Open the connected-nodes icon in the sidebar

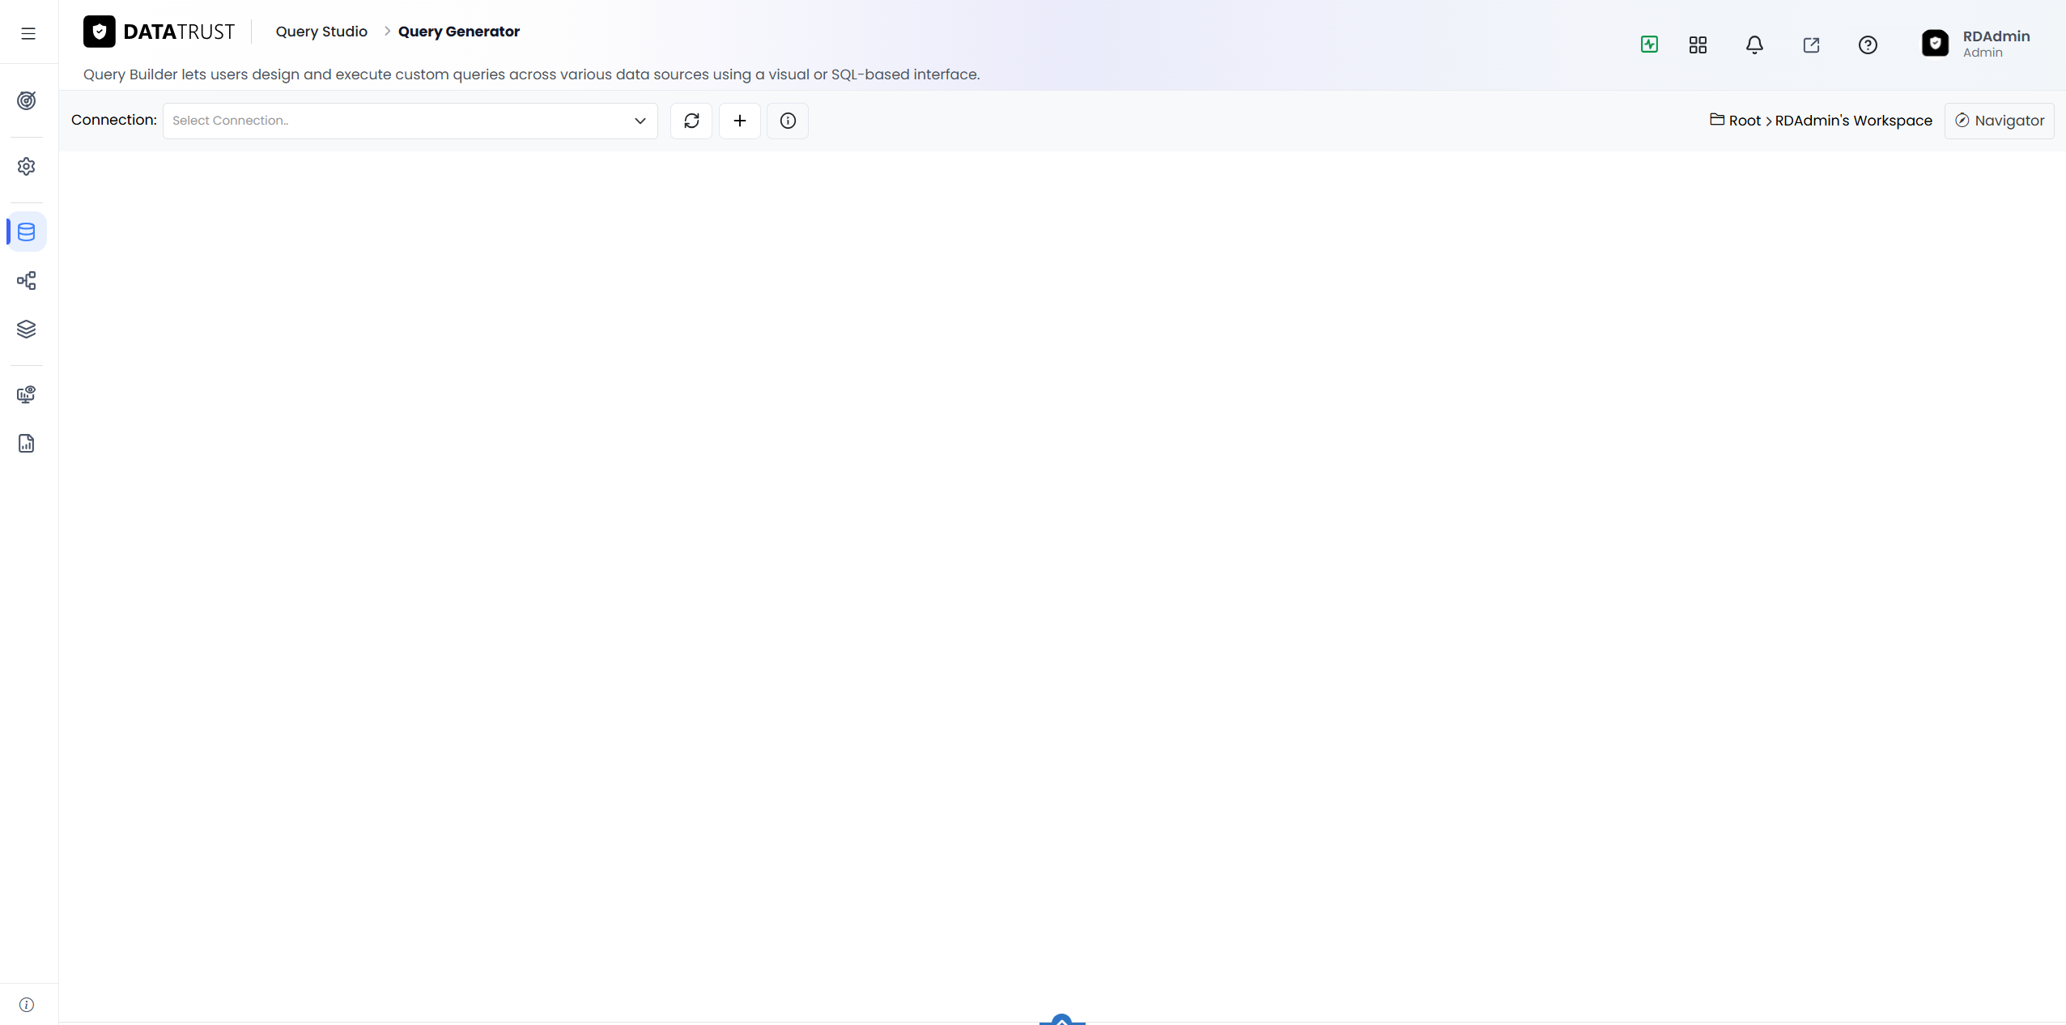(27, 280)
